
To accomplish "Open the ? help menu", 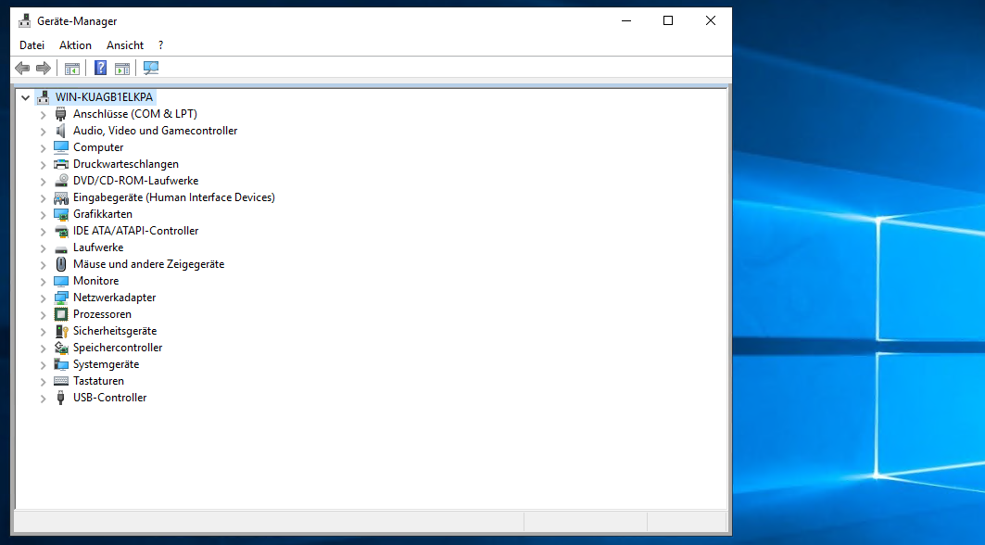I will 161,45.
